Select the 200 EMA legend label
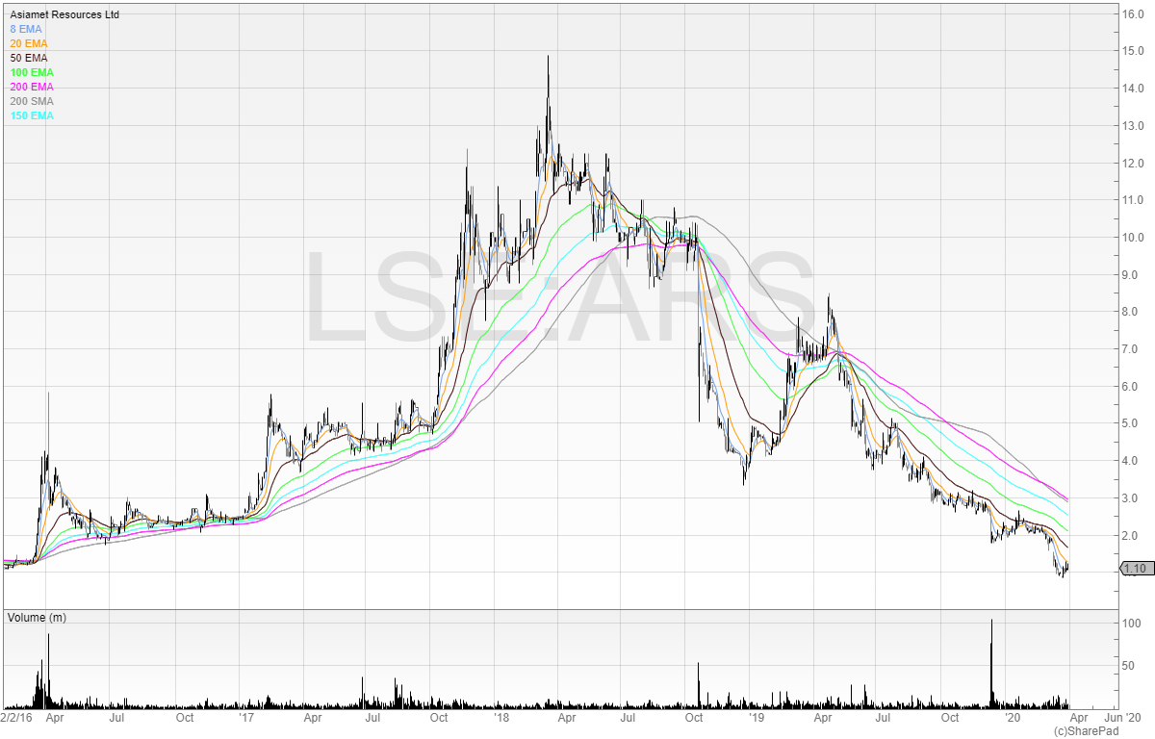Image resolution: width=1155 pixels, height=739 pixels. click(32, 88)
